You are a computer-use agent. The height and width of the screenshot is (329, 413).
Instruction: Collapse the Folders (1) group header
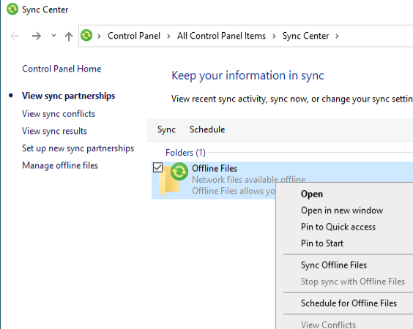click(x=185, y=153)
